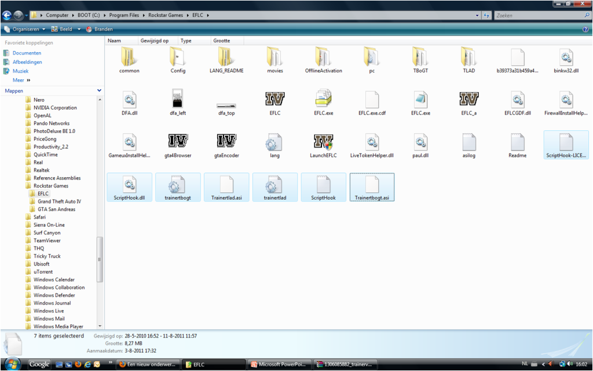
Task: Switch to Microsoft PowerPoint taskbar button
Action: [x=279, y=365]
